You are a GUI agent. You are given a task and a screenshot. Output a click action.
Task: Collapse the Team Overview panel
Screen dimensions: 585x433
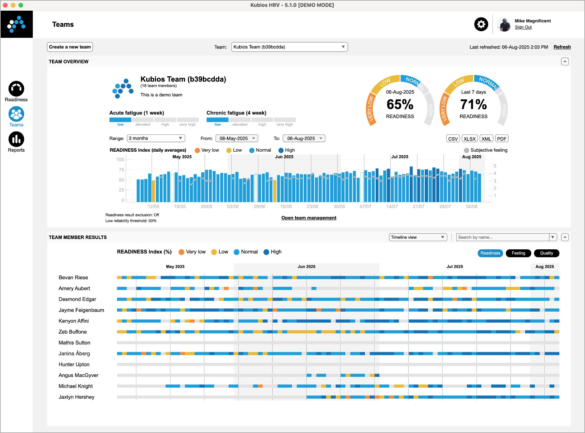point(565,62)
